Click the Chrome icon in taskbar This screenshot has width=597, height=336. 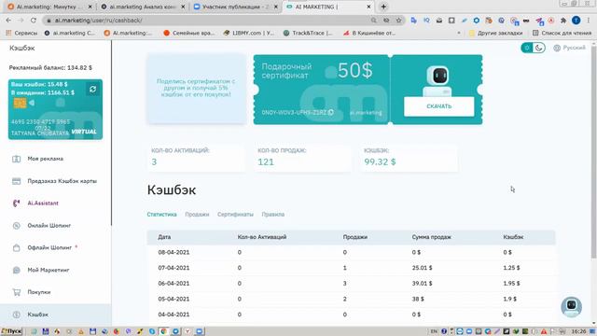point(163,331)
